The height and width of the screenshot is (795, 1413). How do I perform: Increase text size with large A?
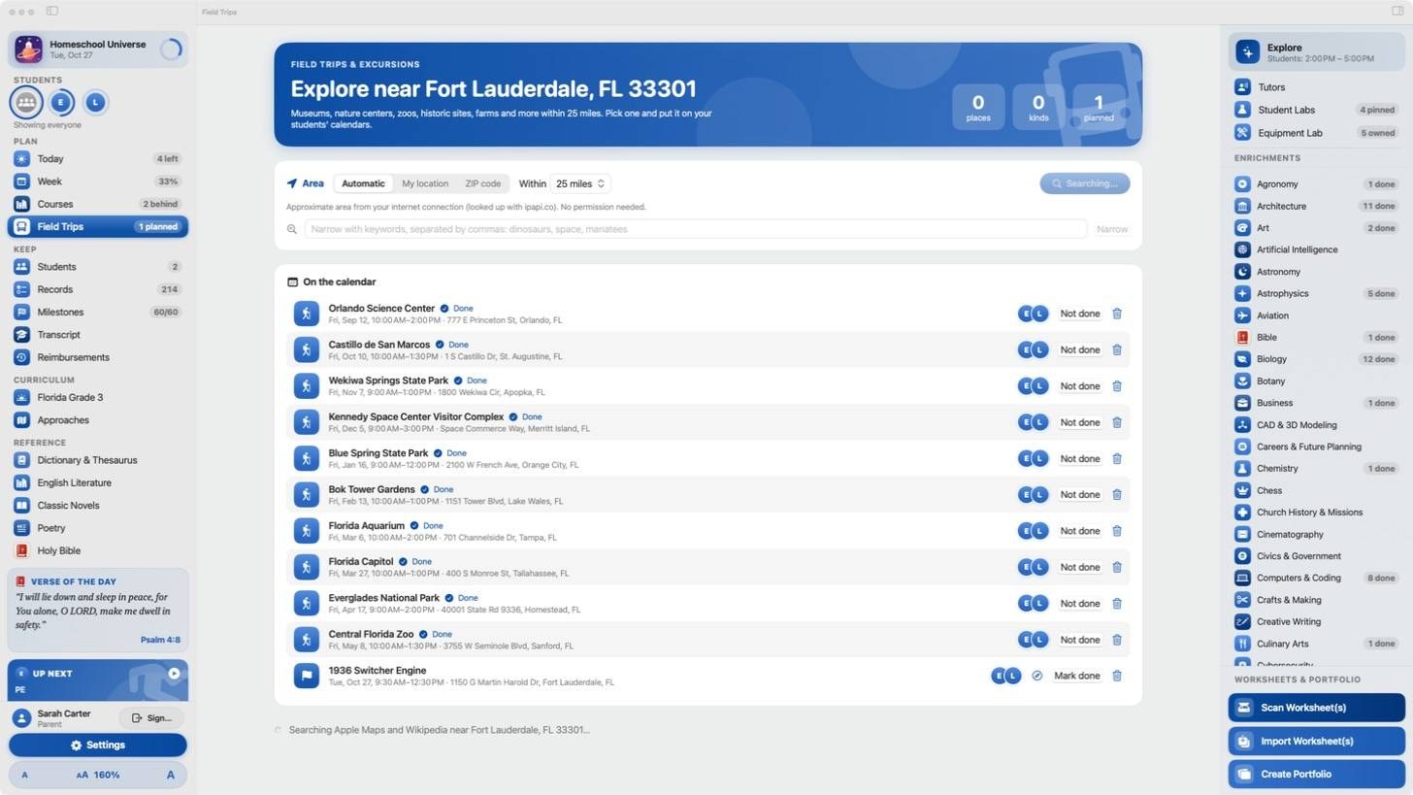coord(171,775)
